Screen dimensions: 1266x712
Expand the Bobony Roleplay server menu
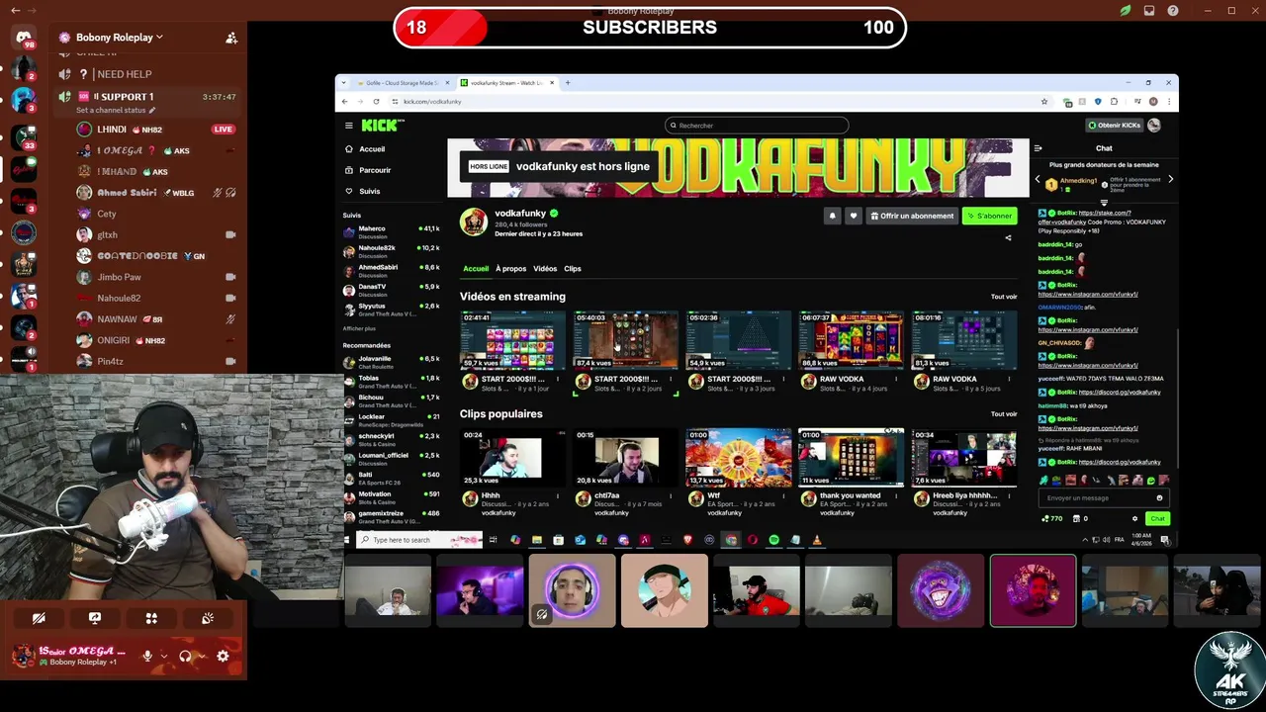pos(119,38)
